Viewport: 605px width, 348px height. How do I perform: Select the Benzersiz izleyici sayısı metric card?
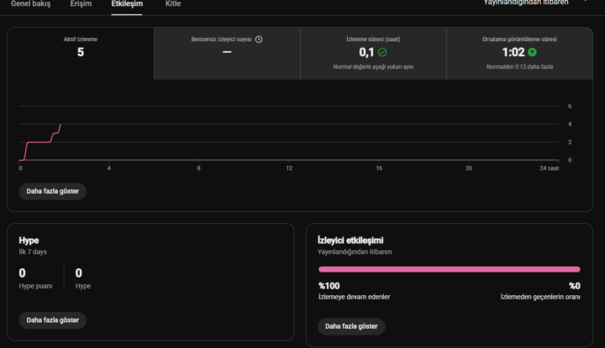[x=227, y=54]
